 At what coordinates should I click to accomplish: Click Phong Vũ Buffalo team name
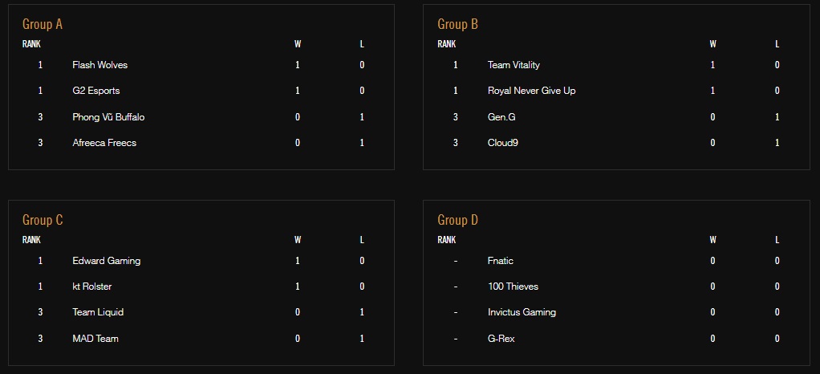[108, 117]
